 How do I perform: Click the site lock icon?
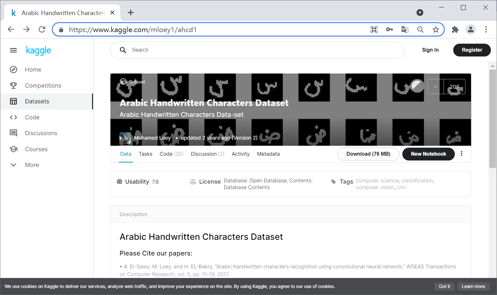[x=61, y=30]
